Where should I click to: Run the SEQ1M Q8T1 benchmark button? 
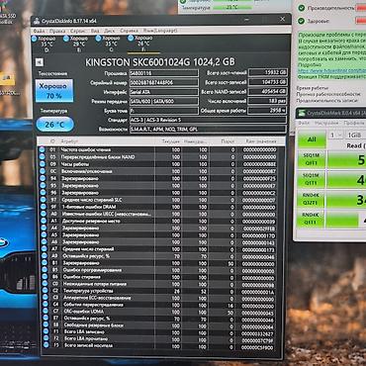[311, 159]
